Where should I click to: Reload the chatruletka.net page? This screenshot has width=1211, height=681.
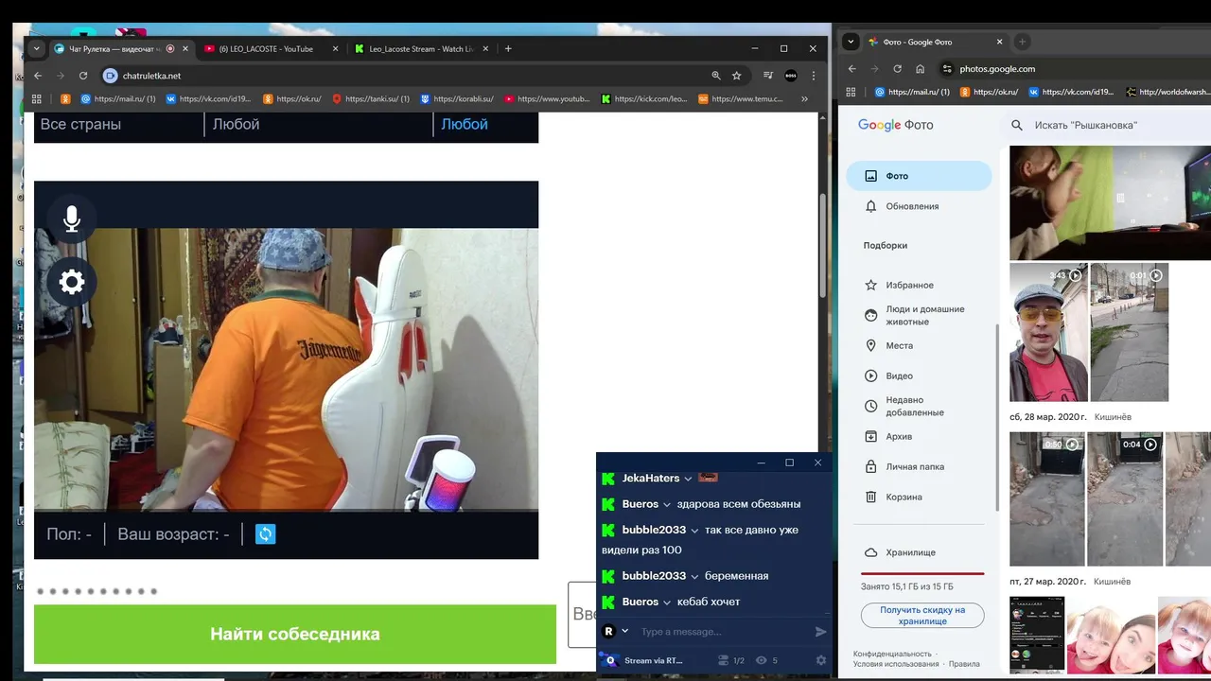(x=83, y=76)
